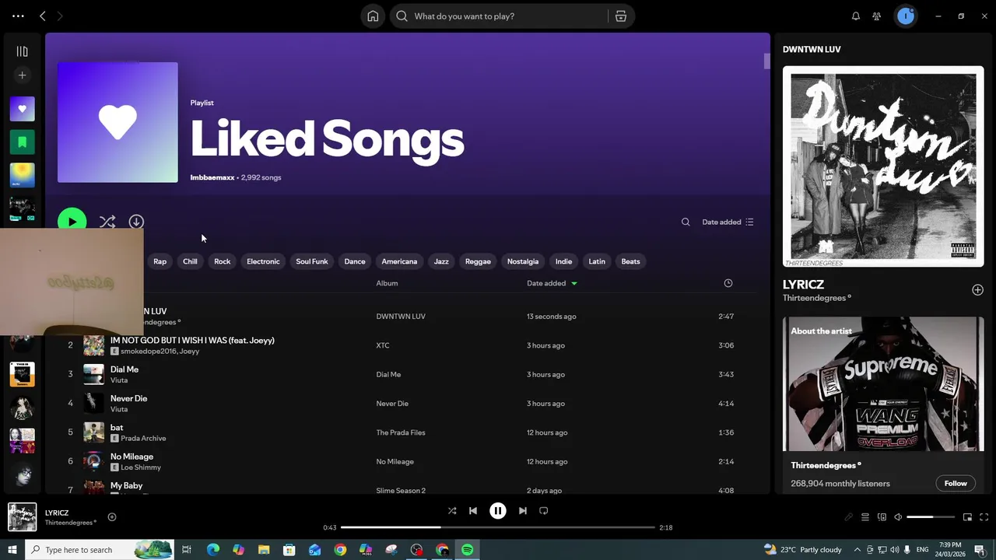Select the song Dial Me

click(x=124, y=369)
